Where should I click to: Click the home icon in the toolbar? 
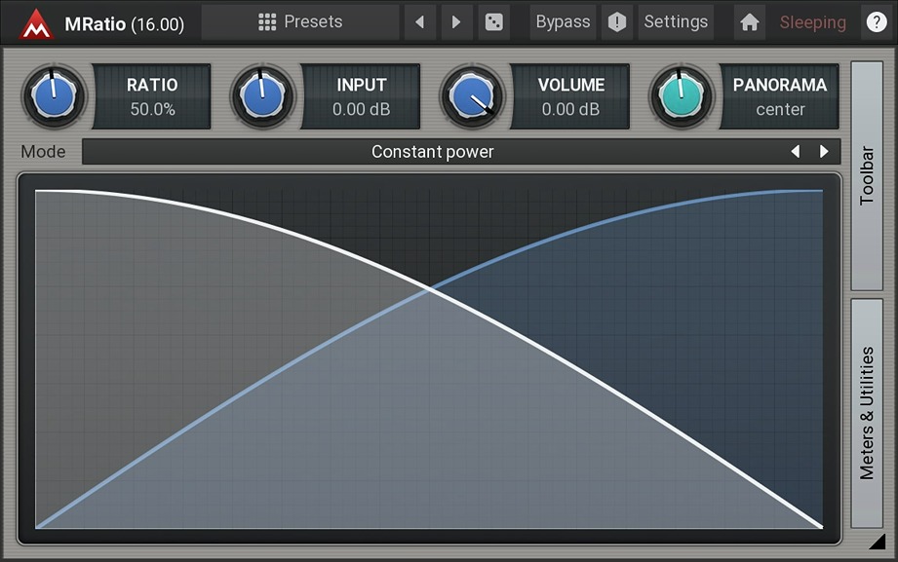pos(749,21)
